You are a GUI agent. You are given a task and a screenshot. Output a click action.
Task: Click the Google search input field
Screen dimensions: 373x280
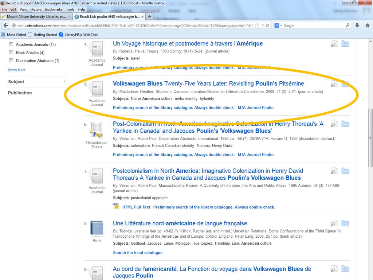pos(314,26)
